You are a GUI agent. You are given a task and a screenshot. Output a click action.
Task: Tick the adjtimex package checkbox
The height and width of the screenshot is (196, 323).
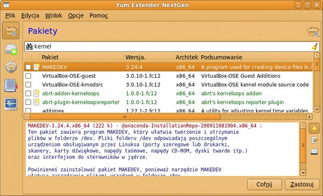[28, 110]
